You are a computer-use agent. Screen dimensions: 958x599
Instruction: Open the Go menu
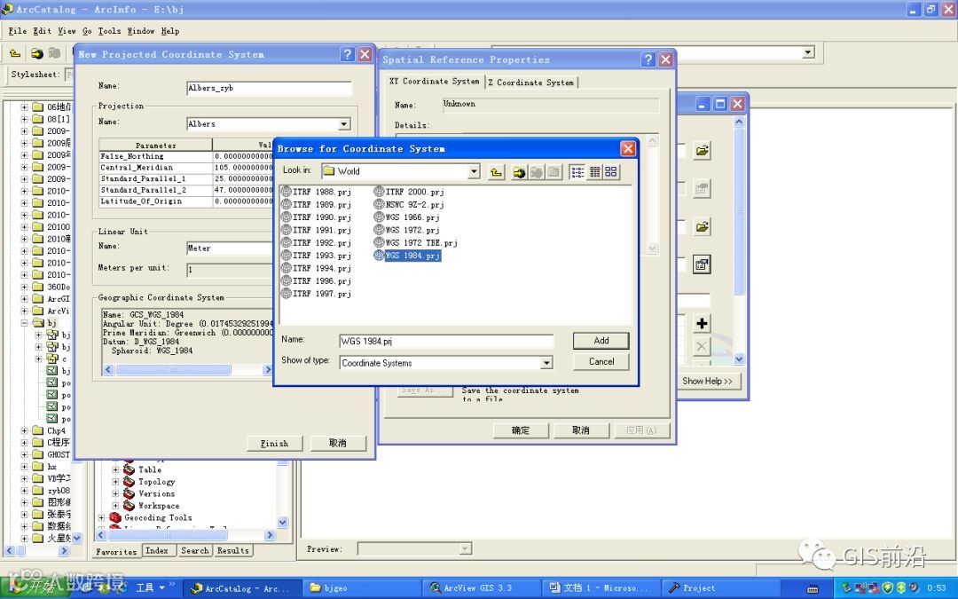87,31
